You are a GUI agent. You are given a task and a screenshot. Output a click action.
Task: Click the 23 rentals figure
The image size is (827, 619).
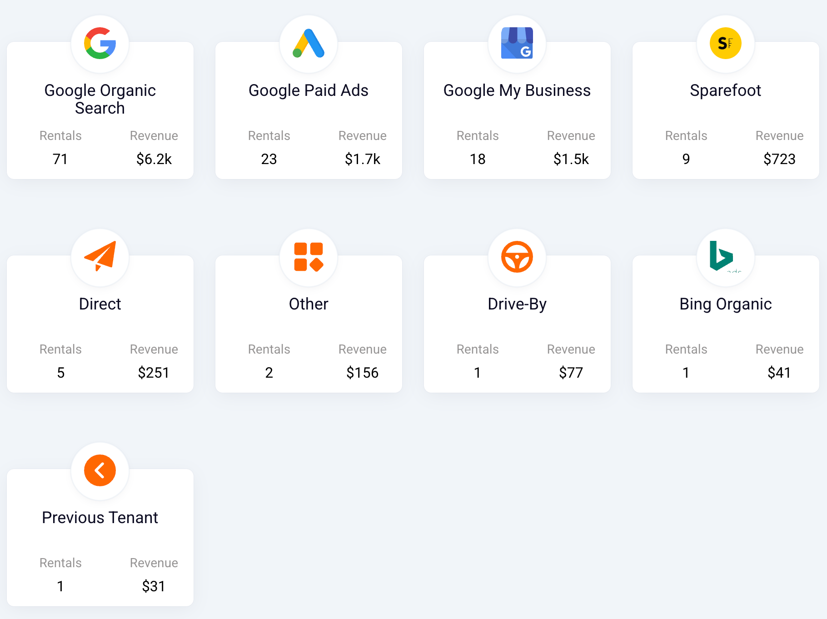point(269,159)
